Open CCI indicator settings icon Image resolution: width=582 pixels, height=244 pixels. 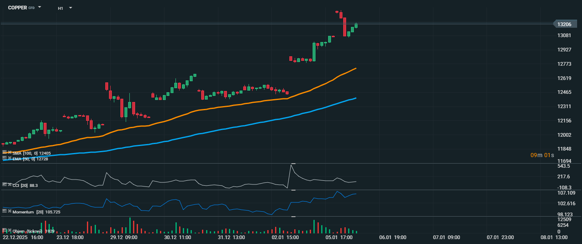(4, 185)
